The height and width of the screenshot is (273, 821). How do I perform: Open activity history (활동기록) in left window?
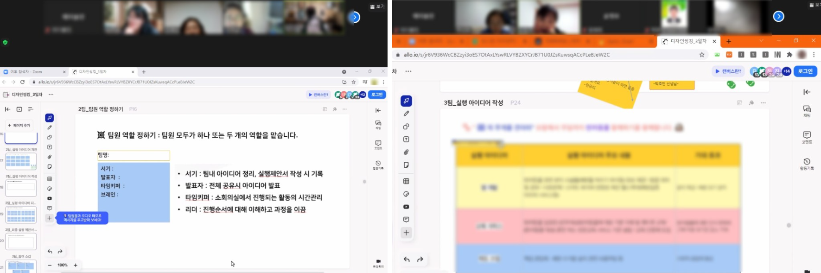(378, 165)
